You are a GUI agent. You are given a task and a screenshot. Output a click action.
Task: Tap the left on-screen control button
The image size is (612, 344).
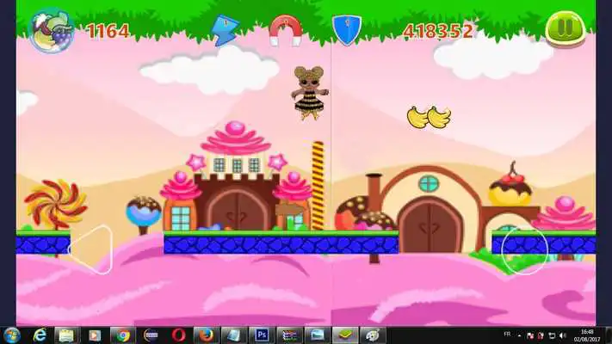pyautogui.click(x=91, y=249)
